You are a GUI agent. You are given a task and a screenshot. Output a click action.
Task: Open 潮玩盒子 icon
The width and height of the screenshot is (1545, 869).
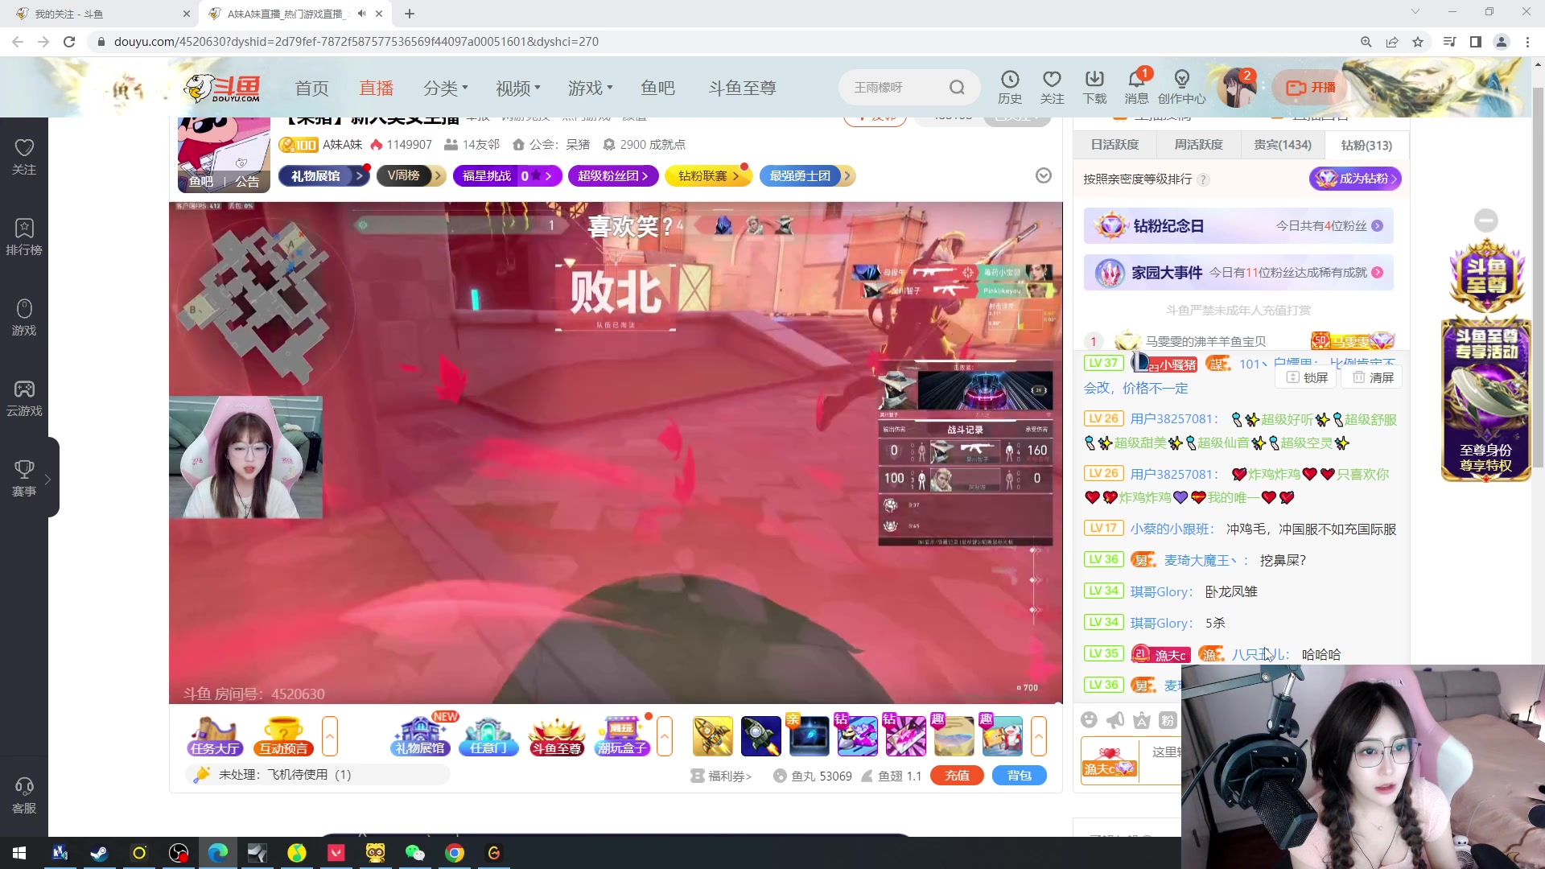click(x=623, y=736)
